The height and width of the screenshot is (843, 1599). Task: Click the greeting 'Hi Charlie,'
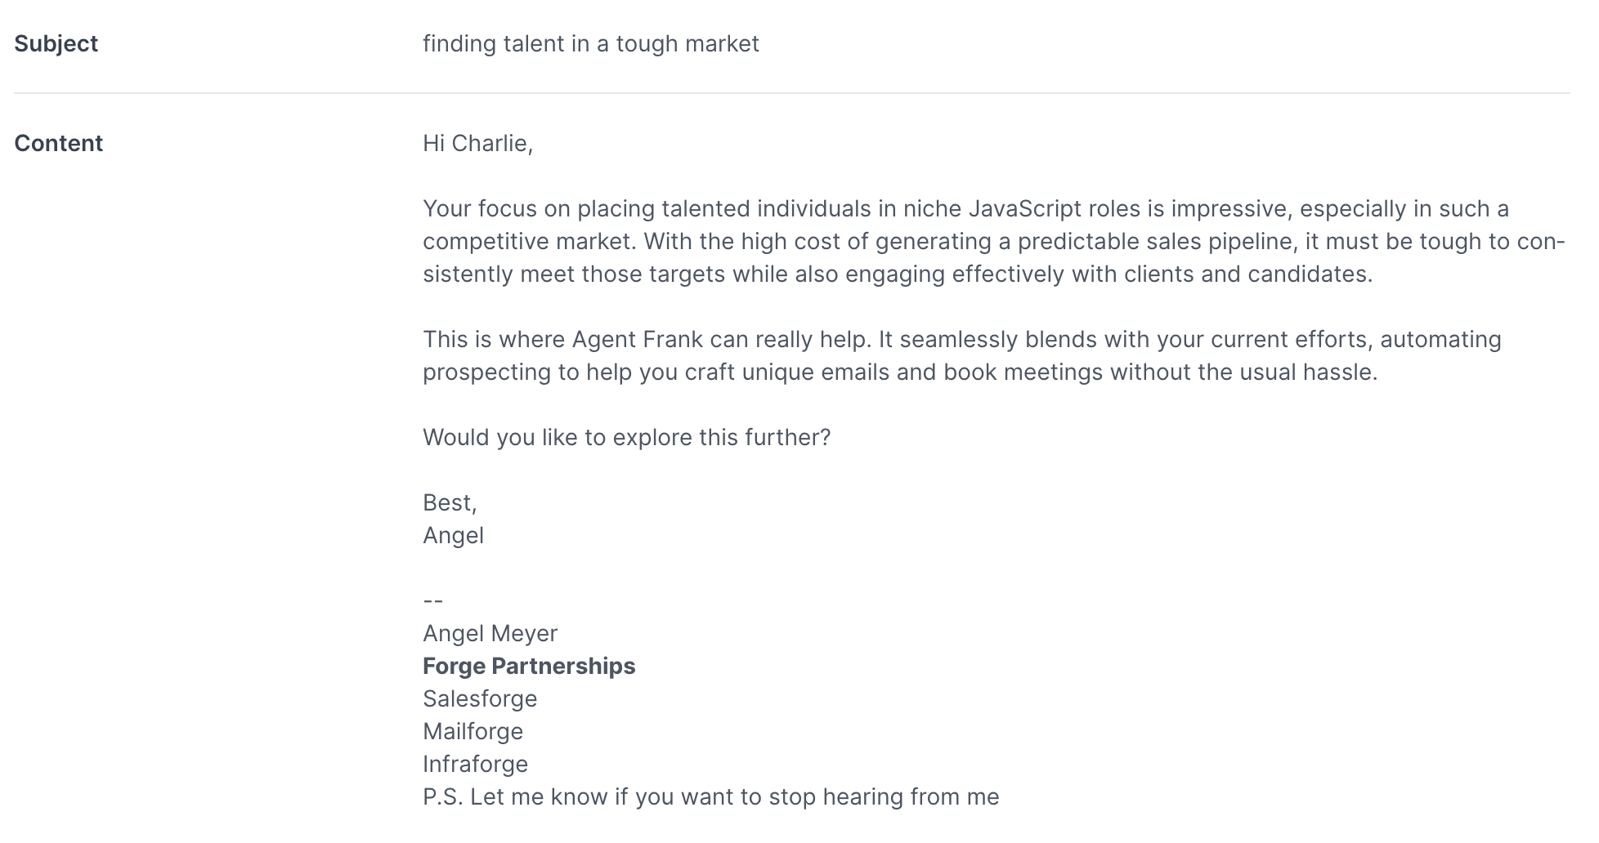click(x=477, y=143)
